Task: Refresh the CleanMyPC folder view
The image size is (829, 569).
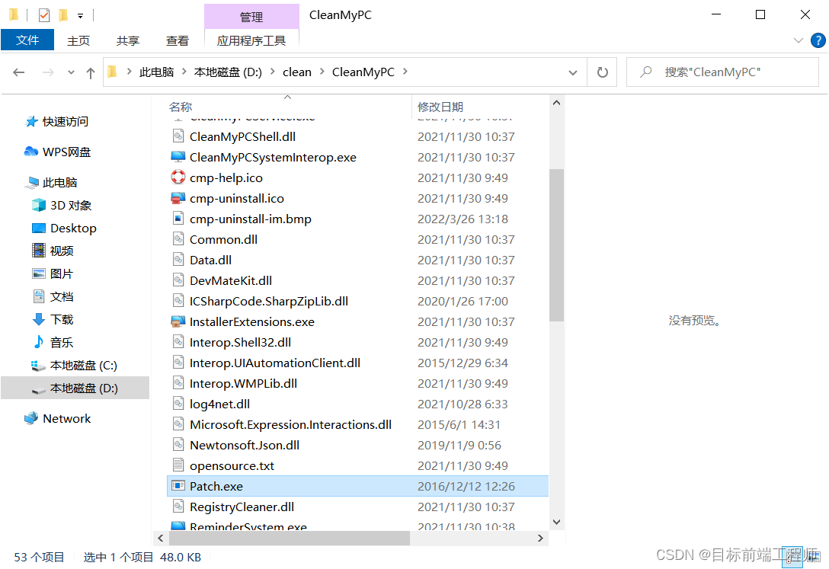Action: pos(602,72)
